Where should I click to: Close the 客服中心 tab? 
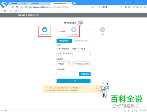pyautogui.click(x=49, y=4)
